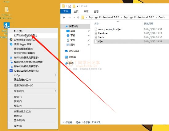Click the second AnyLogic Professional 7.0.2 breadcrumb
169x131 pixels.
139,17
